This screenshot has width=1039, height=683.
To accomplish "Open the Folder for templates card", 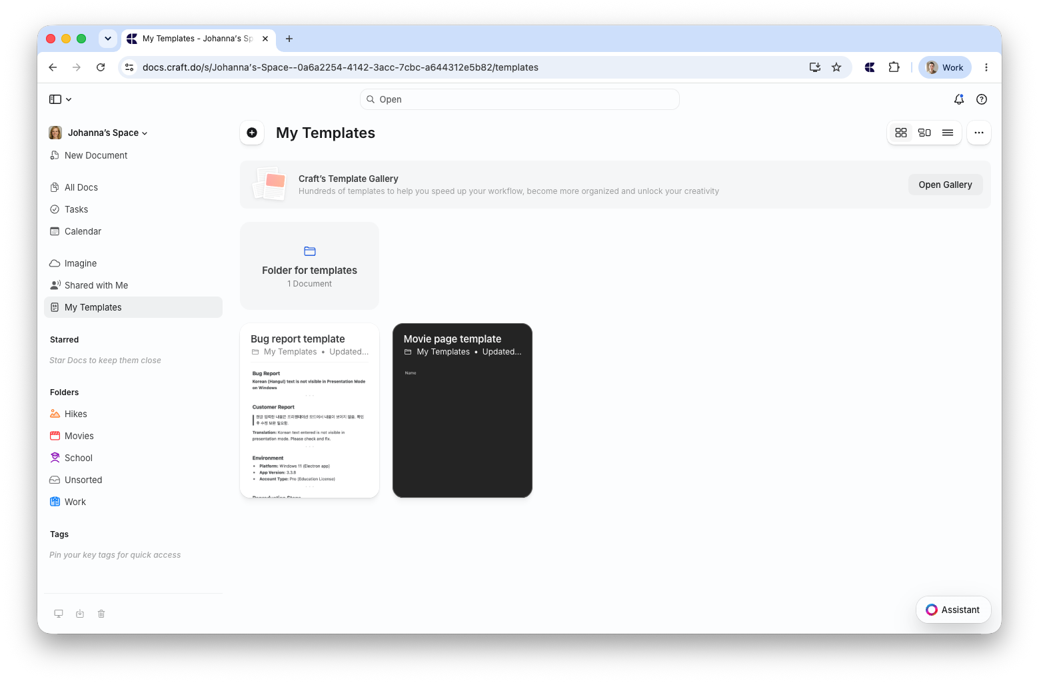I will pyautogui.click(x=309, y=266).
